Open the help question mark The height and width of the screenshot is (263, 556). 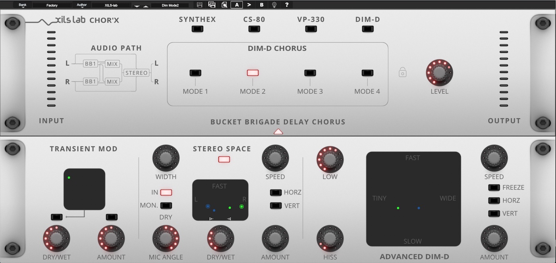point(286,5)
